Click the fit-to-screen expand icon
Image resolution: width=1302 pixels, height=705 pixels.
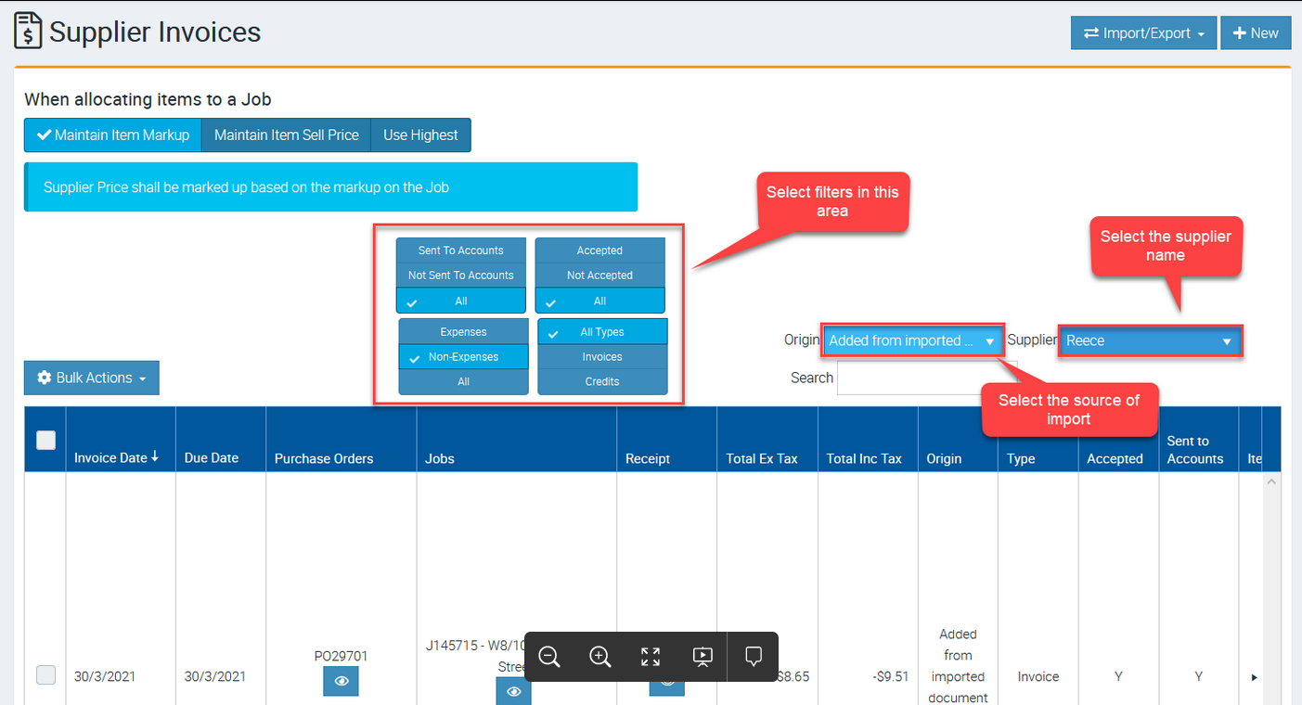coord(651,657)
